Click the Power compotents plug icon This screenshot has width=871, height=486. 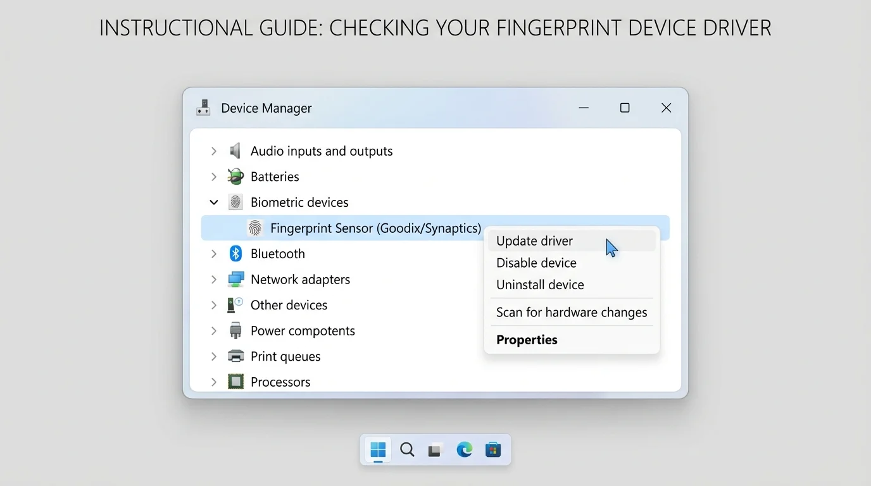[x=235, y=331]
